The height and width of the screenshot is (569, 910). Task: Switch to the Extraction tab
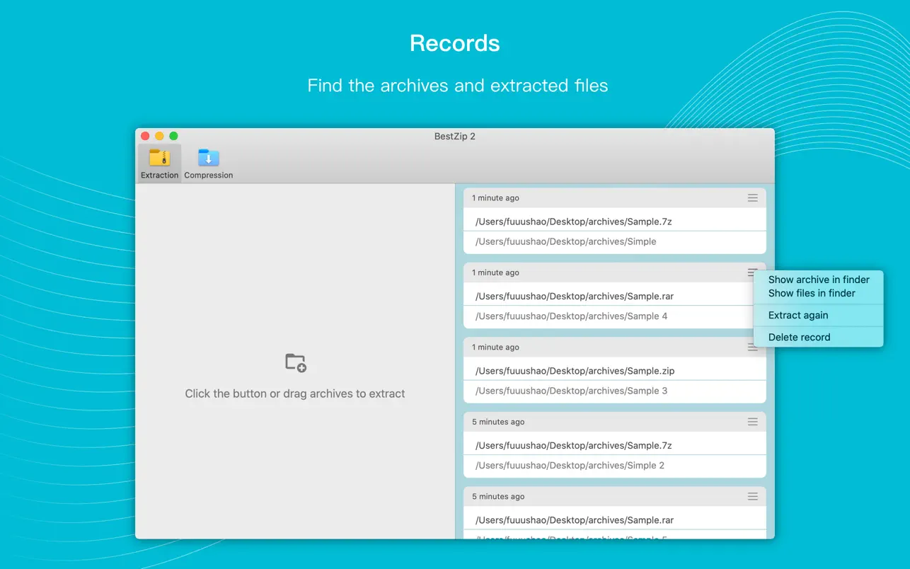(x=159, y=163)
